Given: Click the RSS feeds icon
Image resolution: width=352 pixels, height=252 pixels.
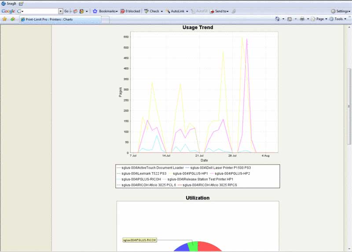Looking at the screenshot, I should click(290, 19).
